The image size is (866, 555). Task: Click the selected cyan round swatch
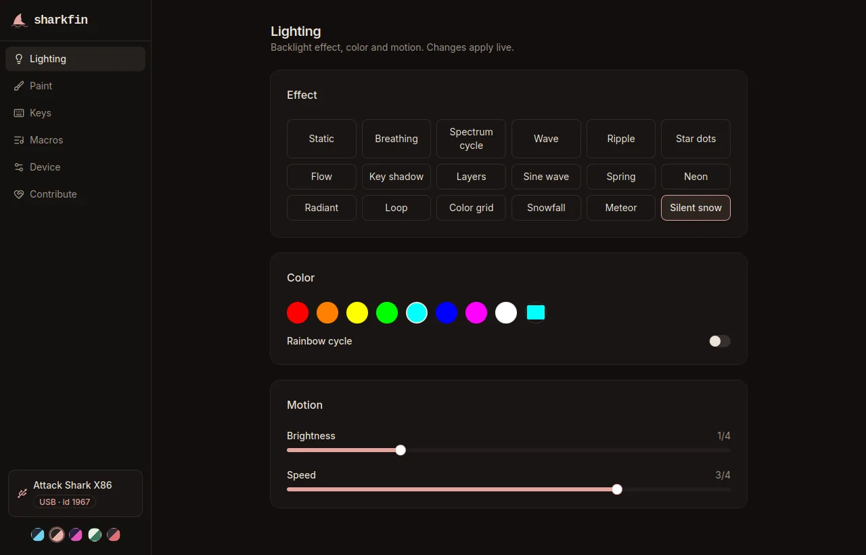pyautogui.click(x=417, y=313)
